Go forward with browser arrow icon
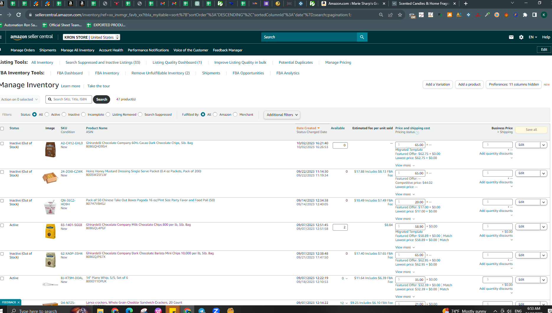The image size is (552, 313). 9,15
